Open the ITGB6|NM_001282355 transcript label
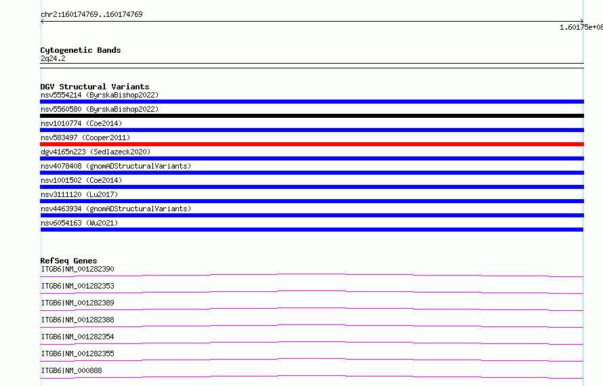 [78, 353]
